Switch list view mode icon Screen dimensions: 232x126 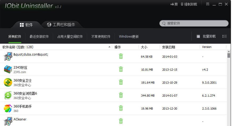225,36
